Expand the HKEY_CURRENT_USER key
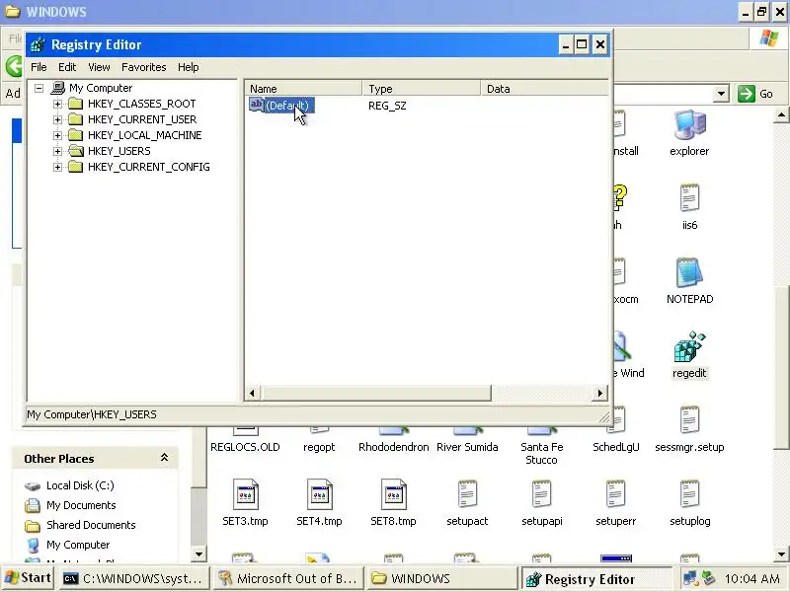The height and width of the screenshot is (592, 790). (57, 119)
